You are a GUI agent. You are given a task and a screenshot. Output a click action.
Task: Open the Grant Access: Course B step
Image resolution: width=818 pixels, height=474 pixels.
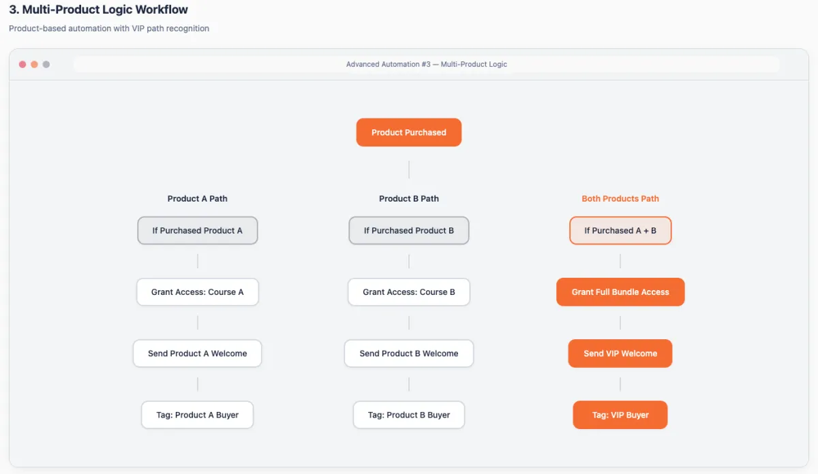coord(409,291)
